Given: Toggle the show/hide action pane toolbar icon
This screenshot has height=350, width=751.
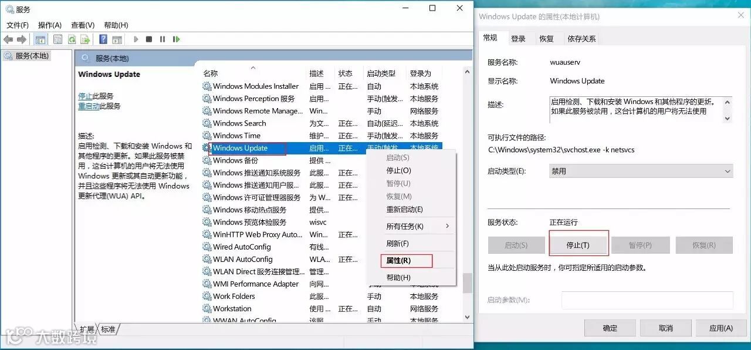Looking at the screenshot, I should (117, 39).
